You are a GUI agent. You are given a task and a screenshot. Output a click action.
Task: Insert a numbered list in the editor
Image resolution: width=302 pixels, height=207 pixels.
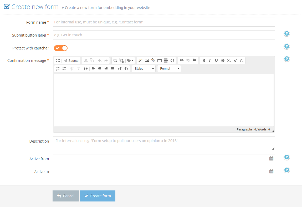click(58, 69)
